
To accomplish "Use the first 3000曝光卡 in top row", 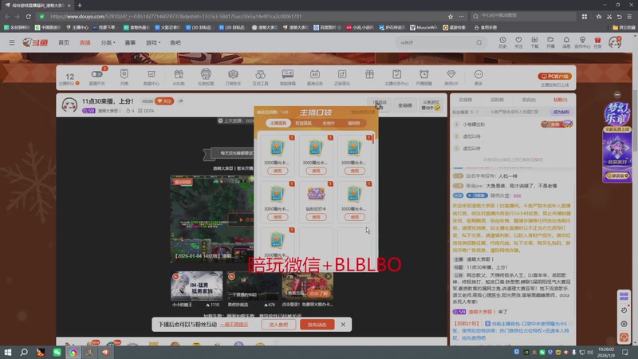I will (x=278, y=171).
